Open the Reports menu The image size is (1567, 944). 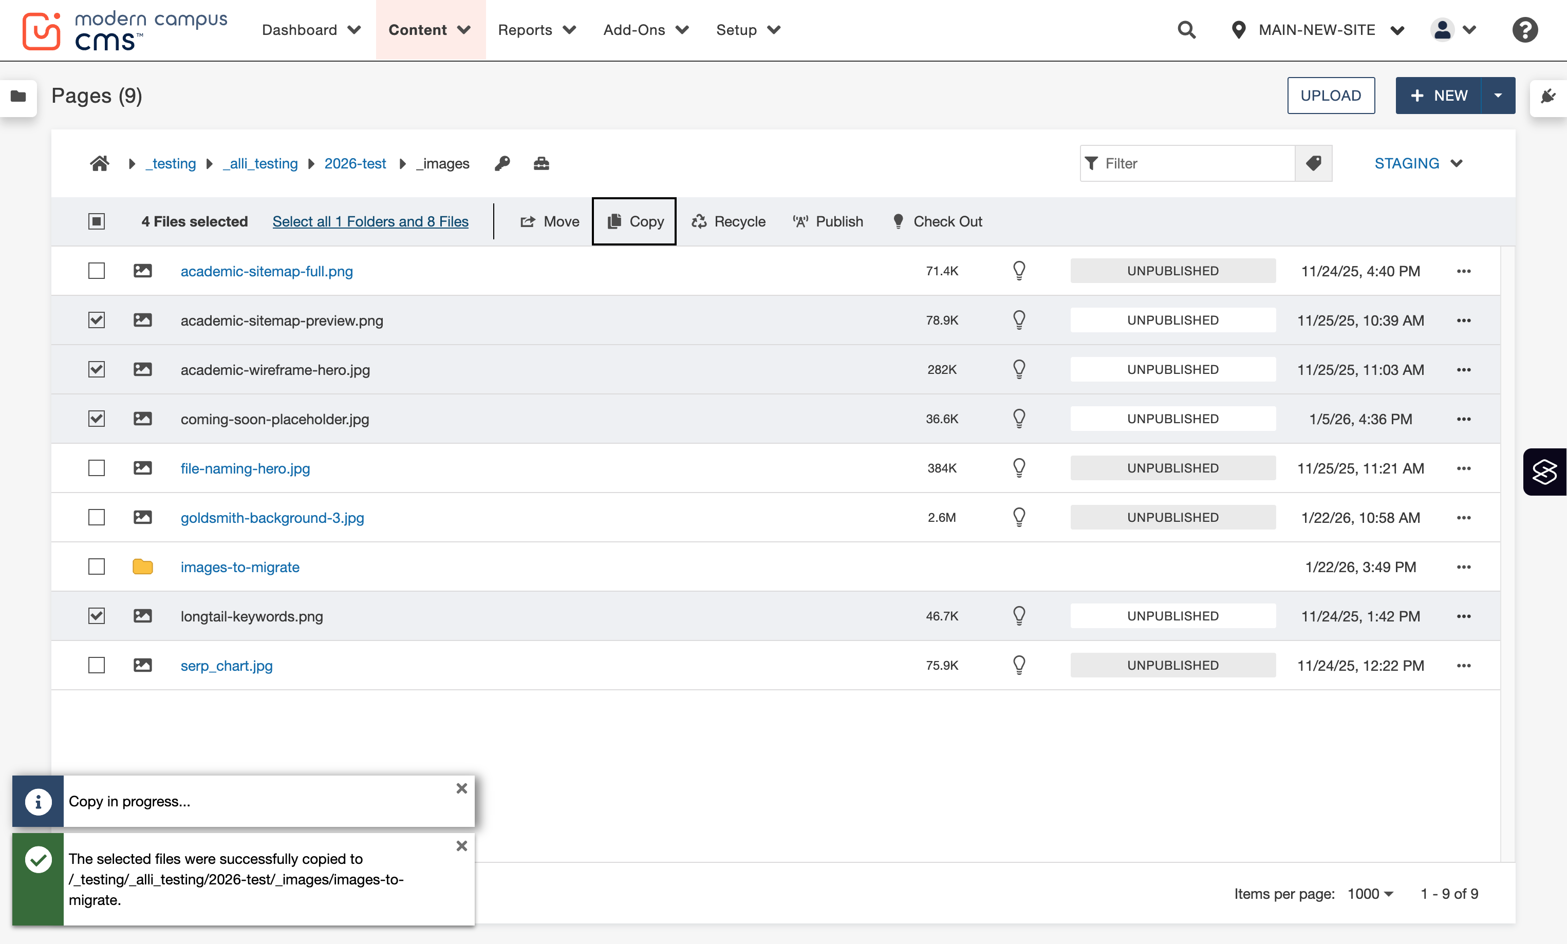pos(537,30)
